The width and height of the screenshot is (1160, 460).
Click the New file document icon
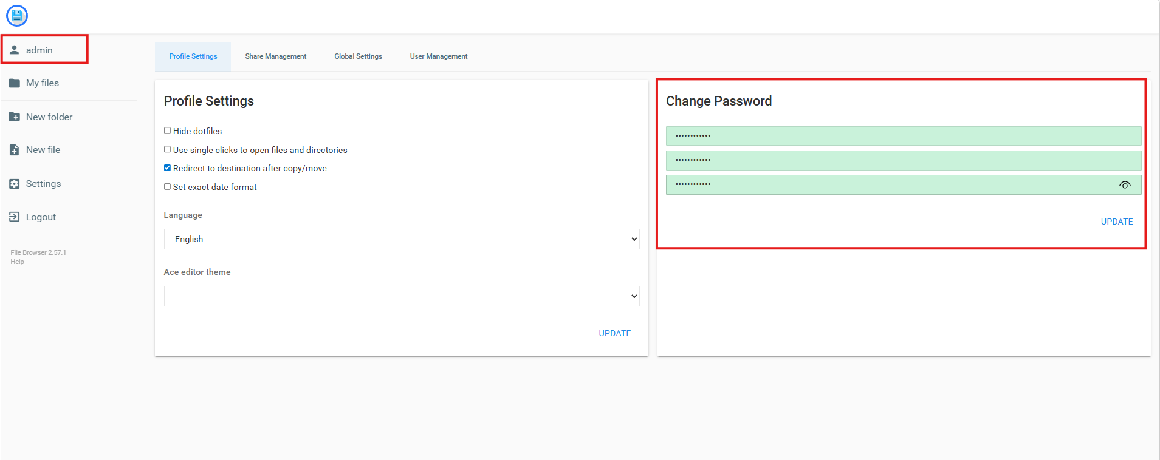[x=15, y=150]
